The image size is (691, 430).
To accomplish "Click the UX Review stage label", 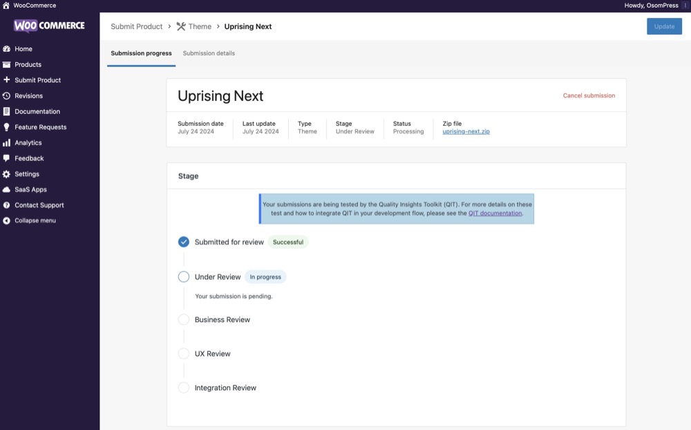I will pos(212,354).
